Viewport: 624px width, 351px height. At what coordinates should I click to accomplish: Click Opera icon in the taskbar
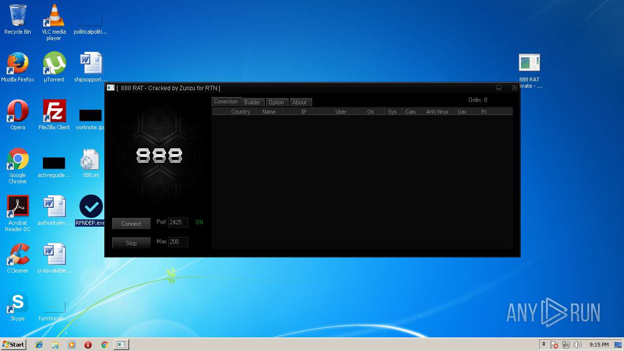click(x=88, y=345)
